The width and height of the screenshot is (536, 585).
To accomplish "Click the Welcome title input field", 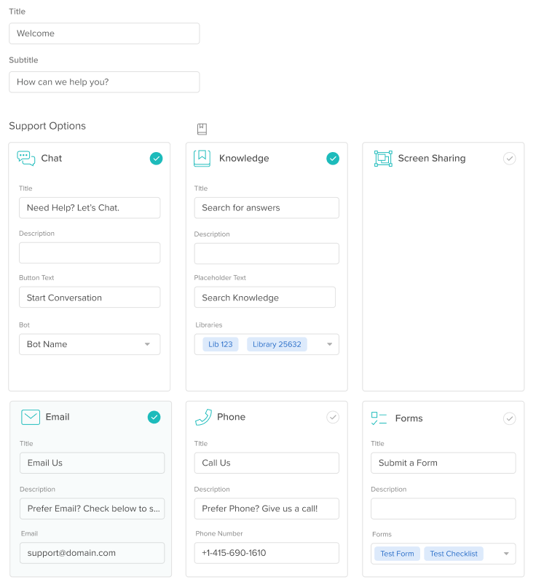I will coord(104,33).
